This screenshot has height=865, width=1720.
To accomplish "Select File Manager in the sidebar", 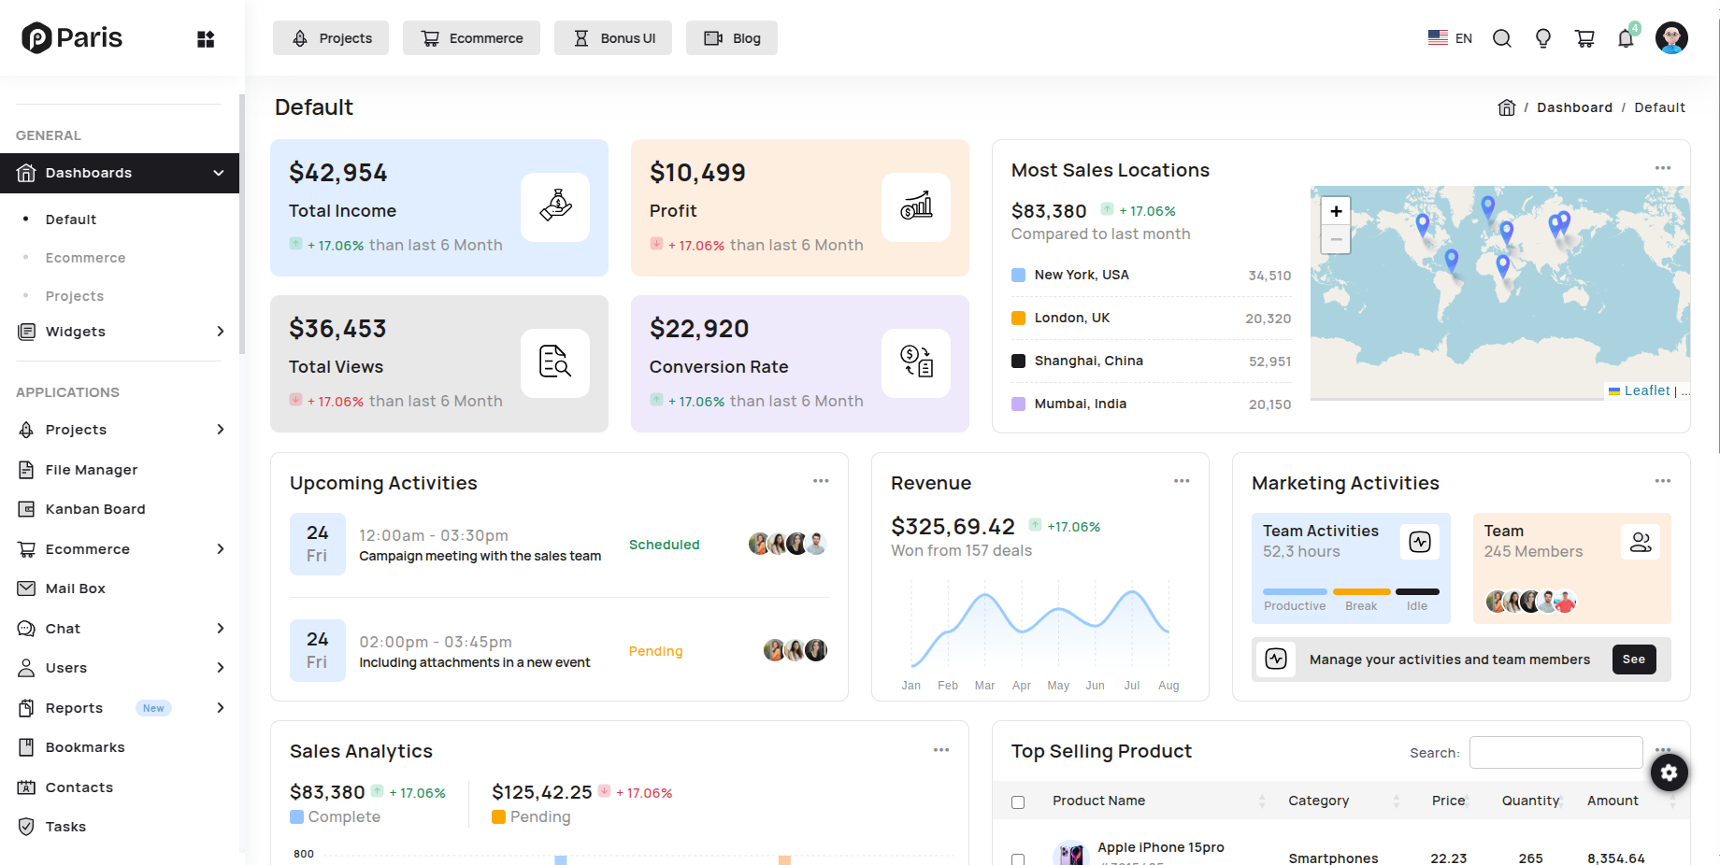I will pyautogui.click(x=90, y=469).
